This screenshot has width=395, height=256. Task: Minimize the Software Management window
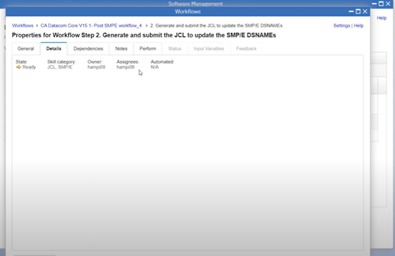375,4
